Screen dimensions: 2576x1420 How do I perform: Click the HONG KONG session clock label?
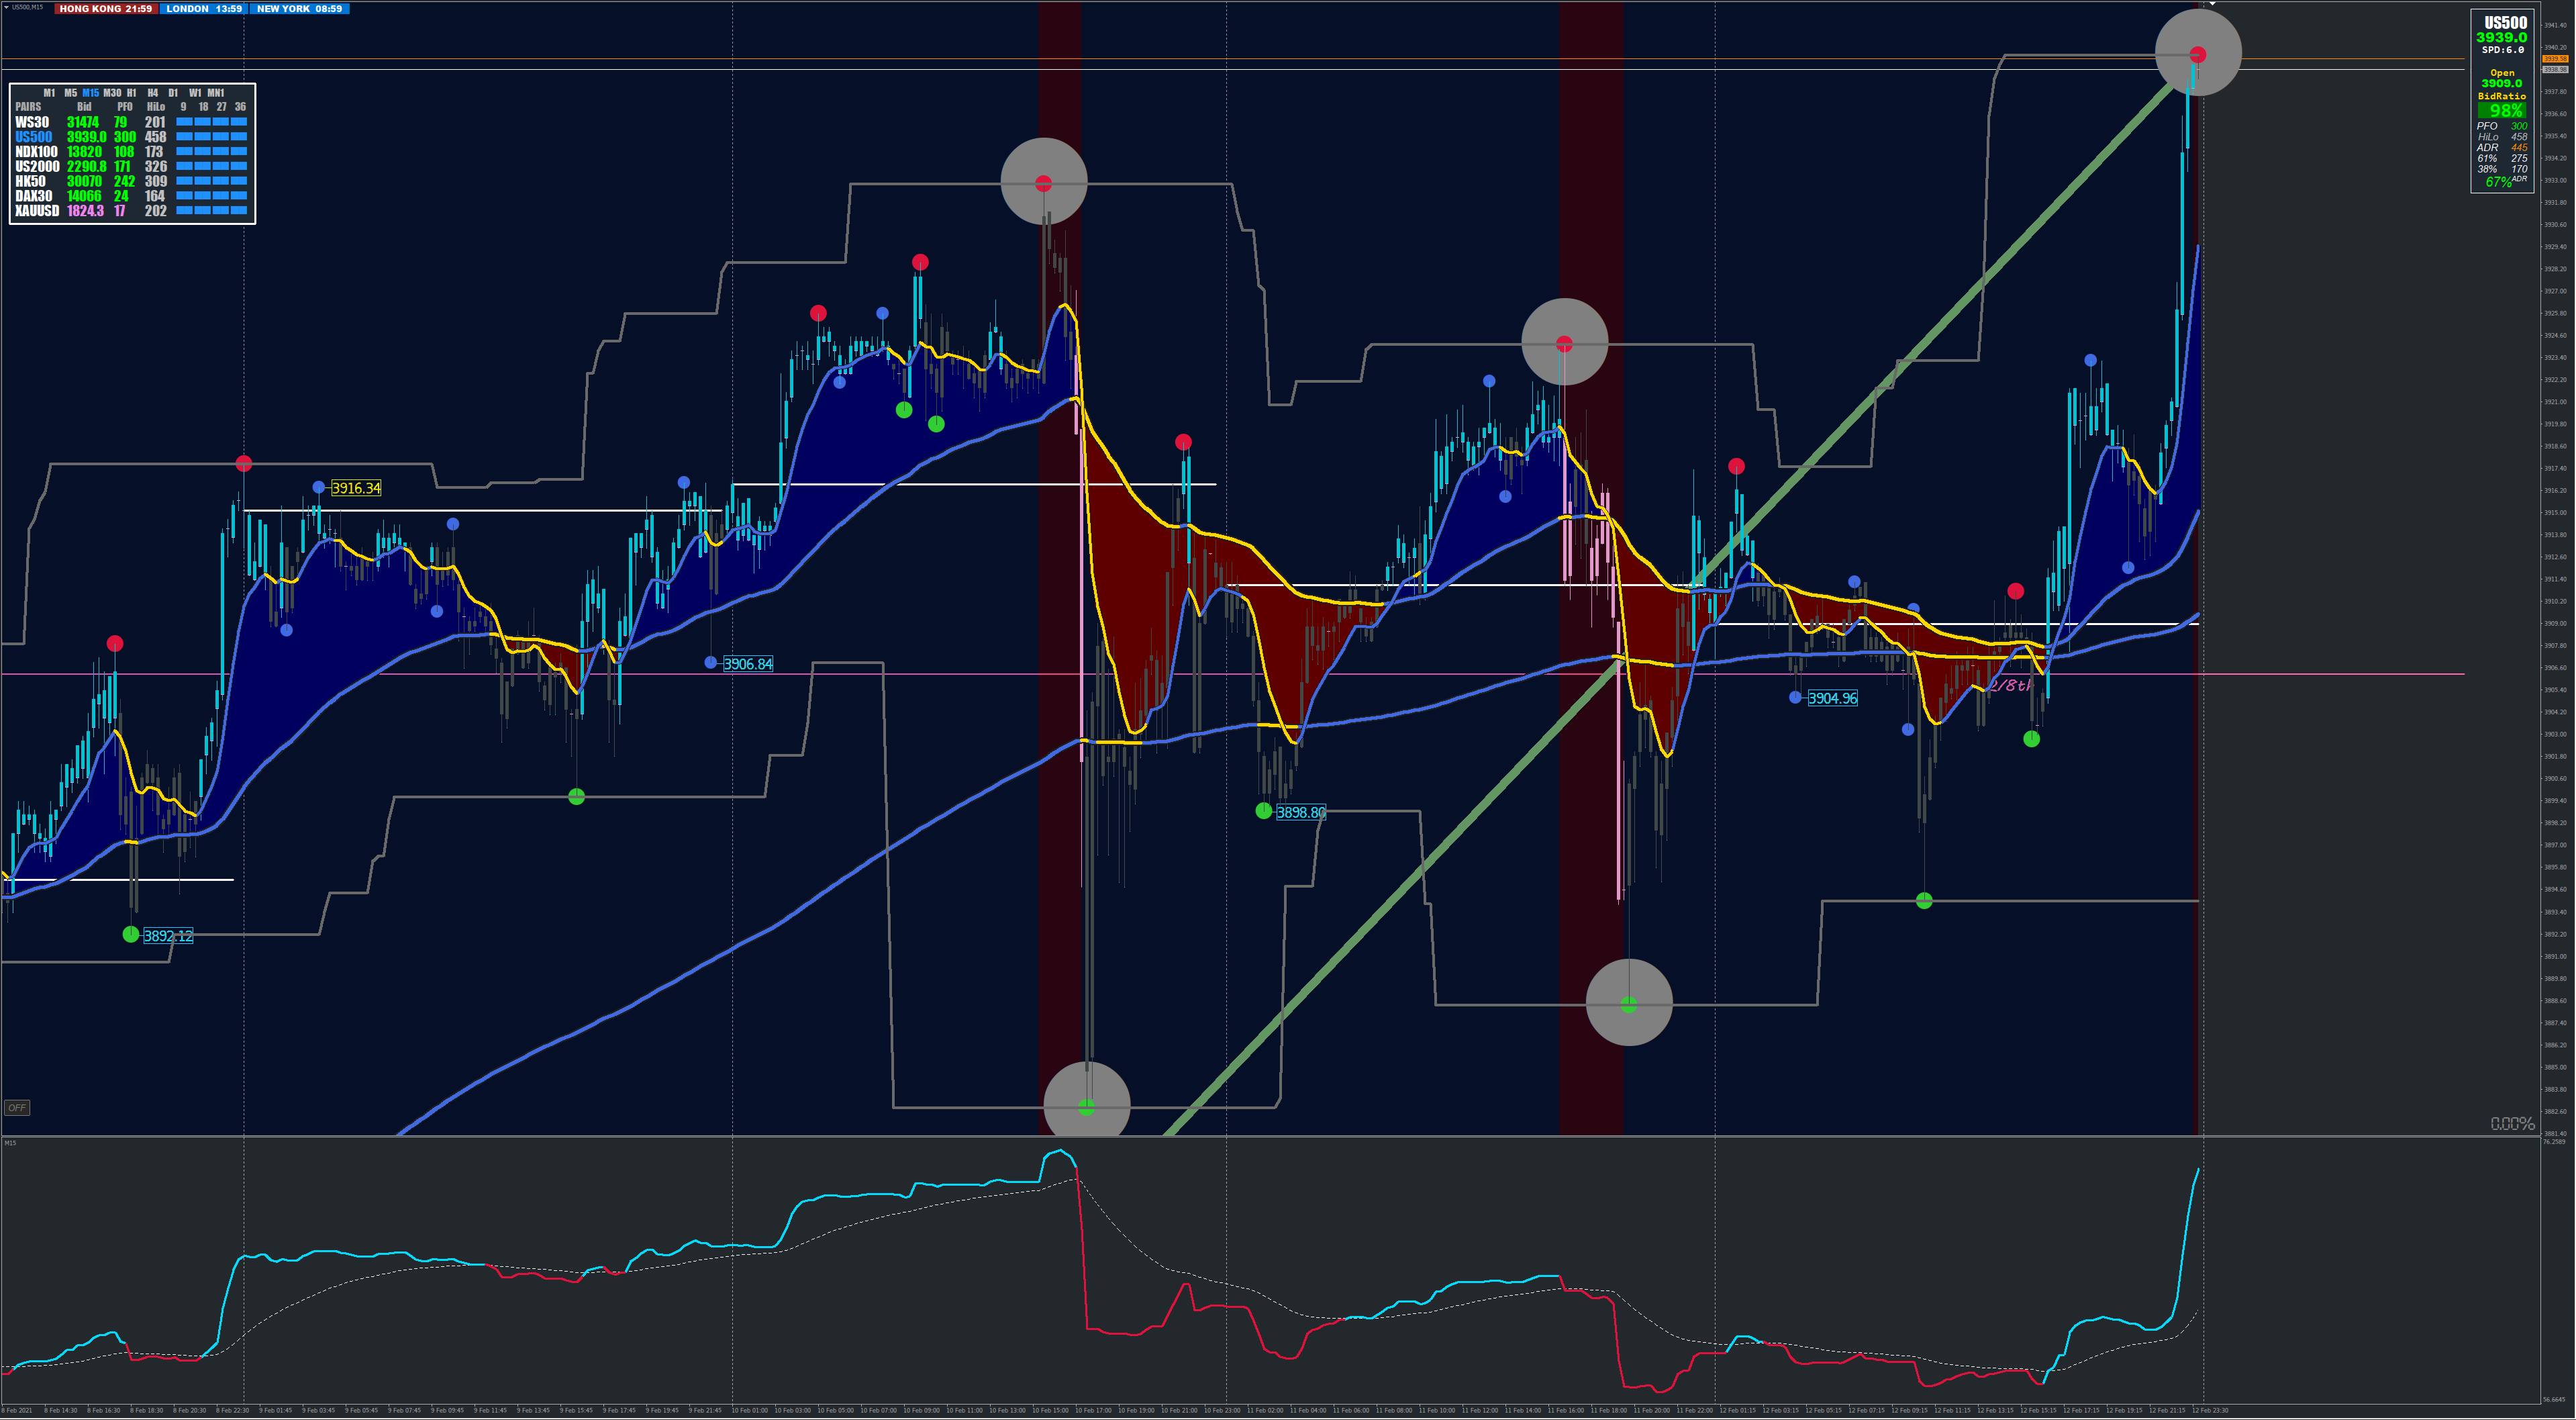(105, 8)
